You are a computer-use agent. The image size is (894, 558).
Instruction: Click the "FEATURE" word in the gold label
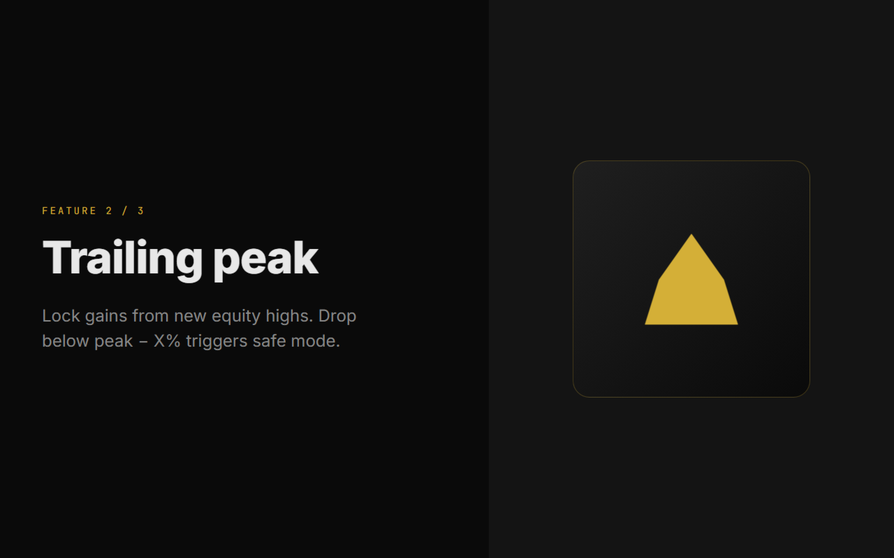[x=70, y=211]
